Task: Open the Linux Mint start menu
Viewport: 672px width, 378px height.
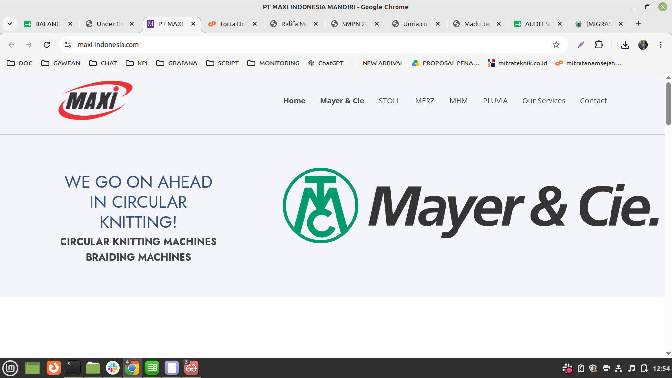Action: pyautogui.click(x=10, y=368)
